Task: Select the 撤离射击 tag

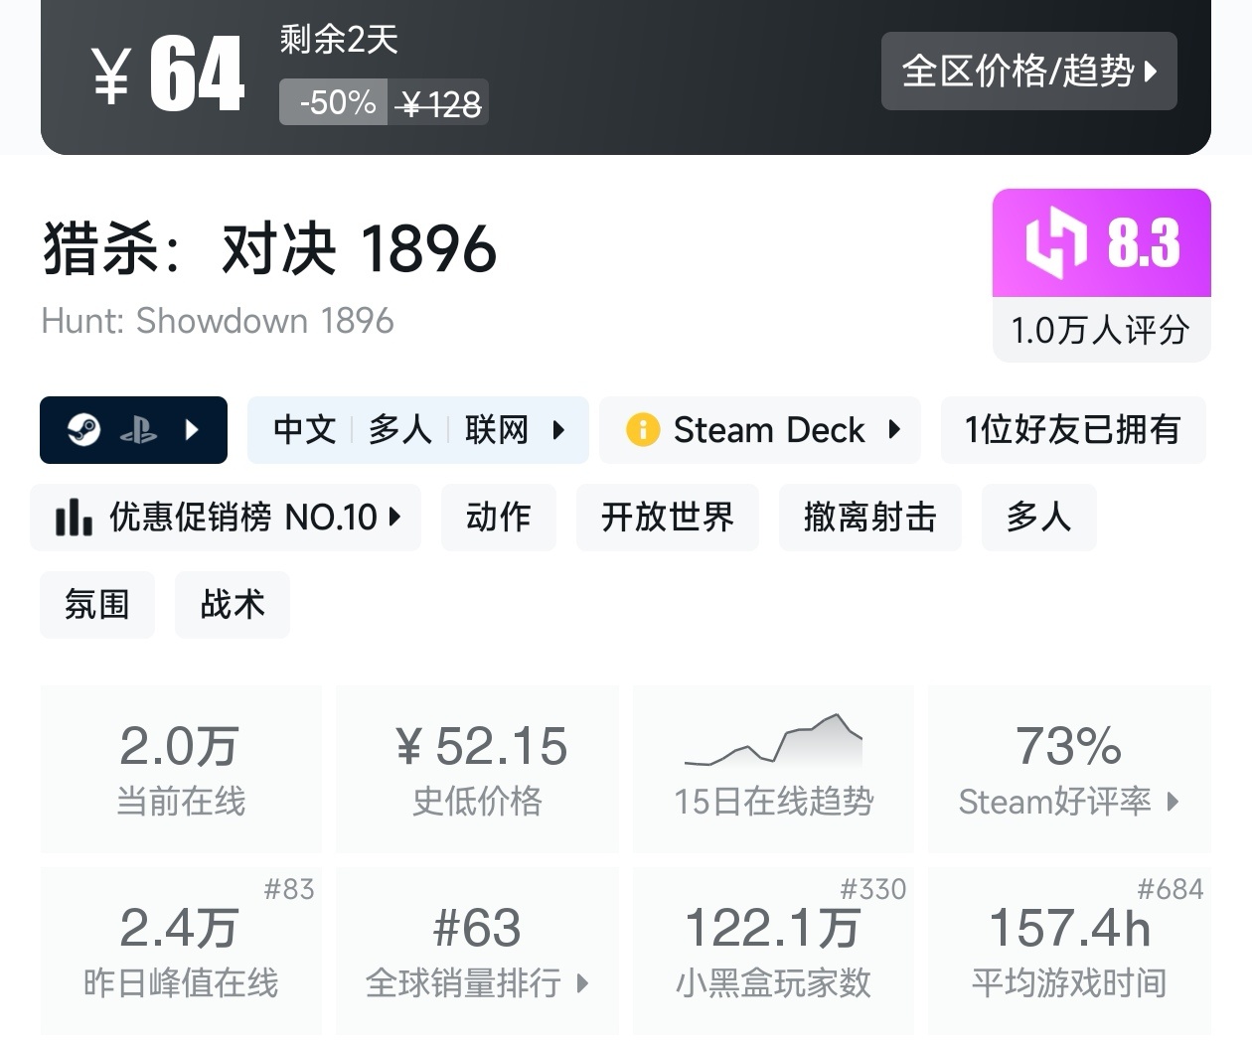Action: pyautogui.click(x=869, y=518)
